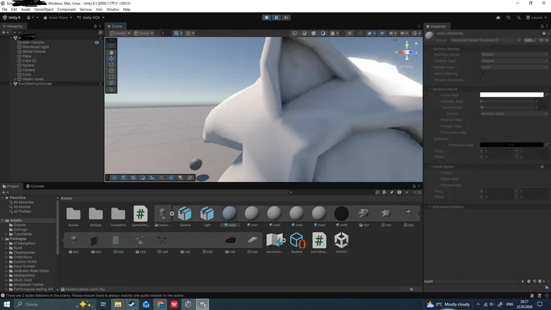Screen dimensions: 551x310
Task: Open the Render Face dropdown
Action: pos(514,67)
